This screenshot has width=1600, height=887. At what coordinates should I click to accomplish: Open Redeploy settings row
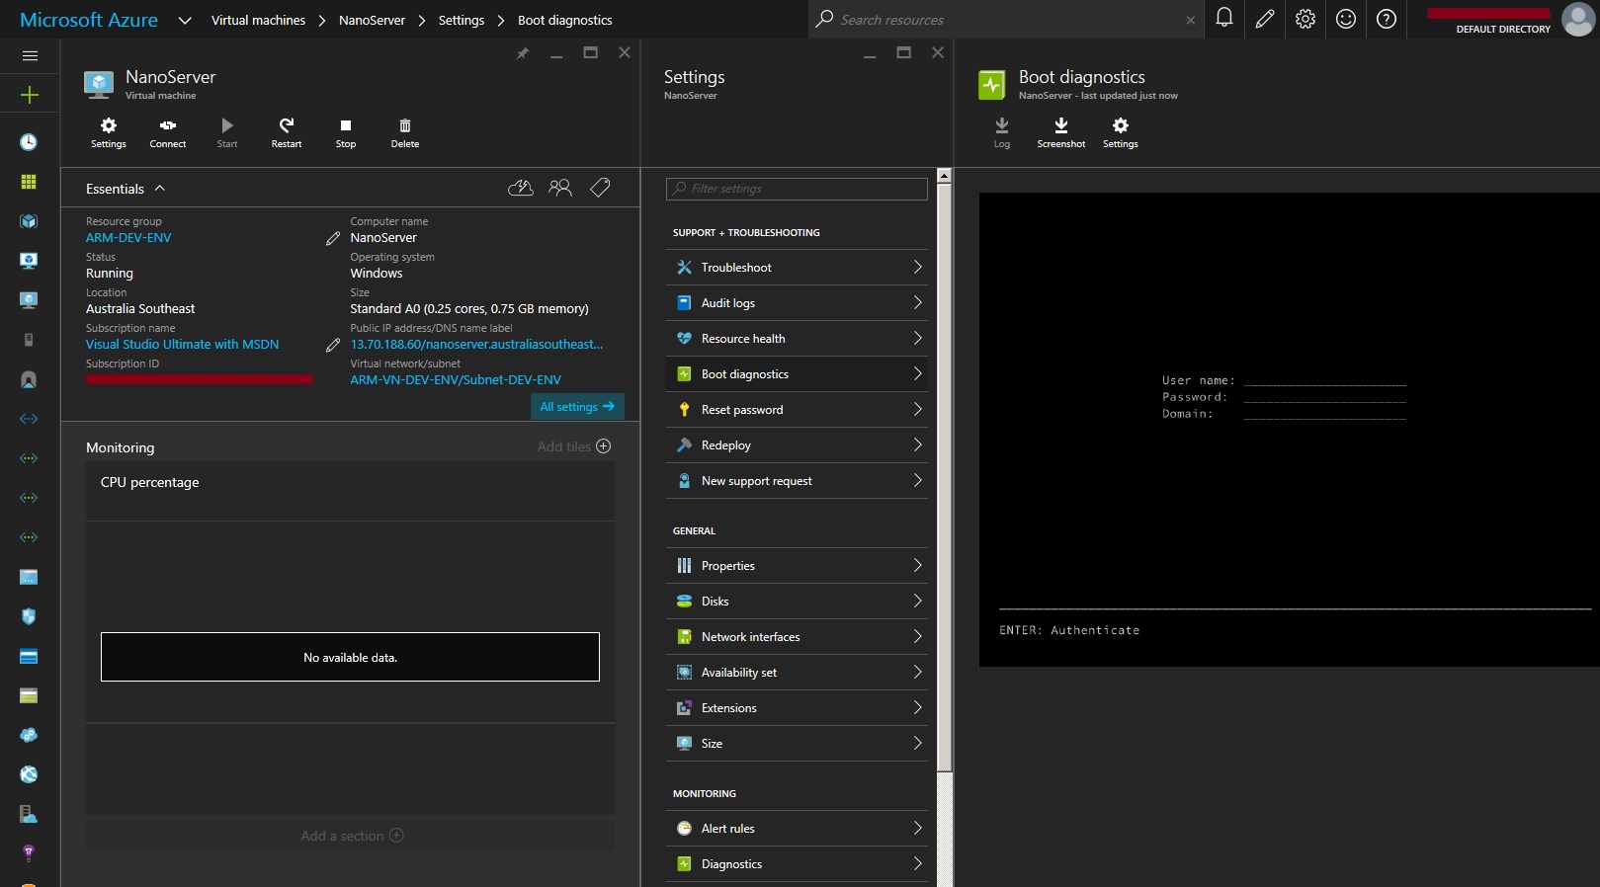798,445
